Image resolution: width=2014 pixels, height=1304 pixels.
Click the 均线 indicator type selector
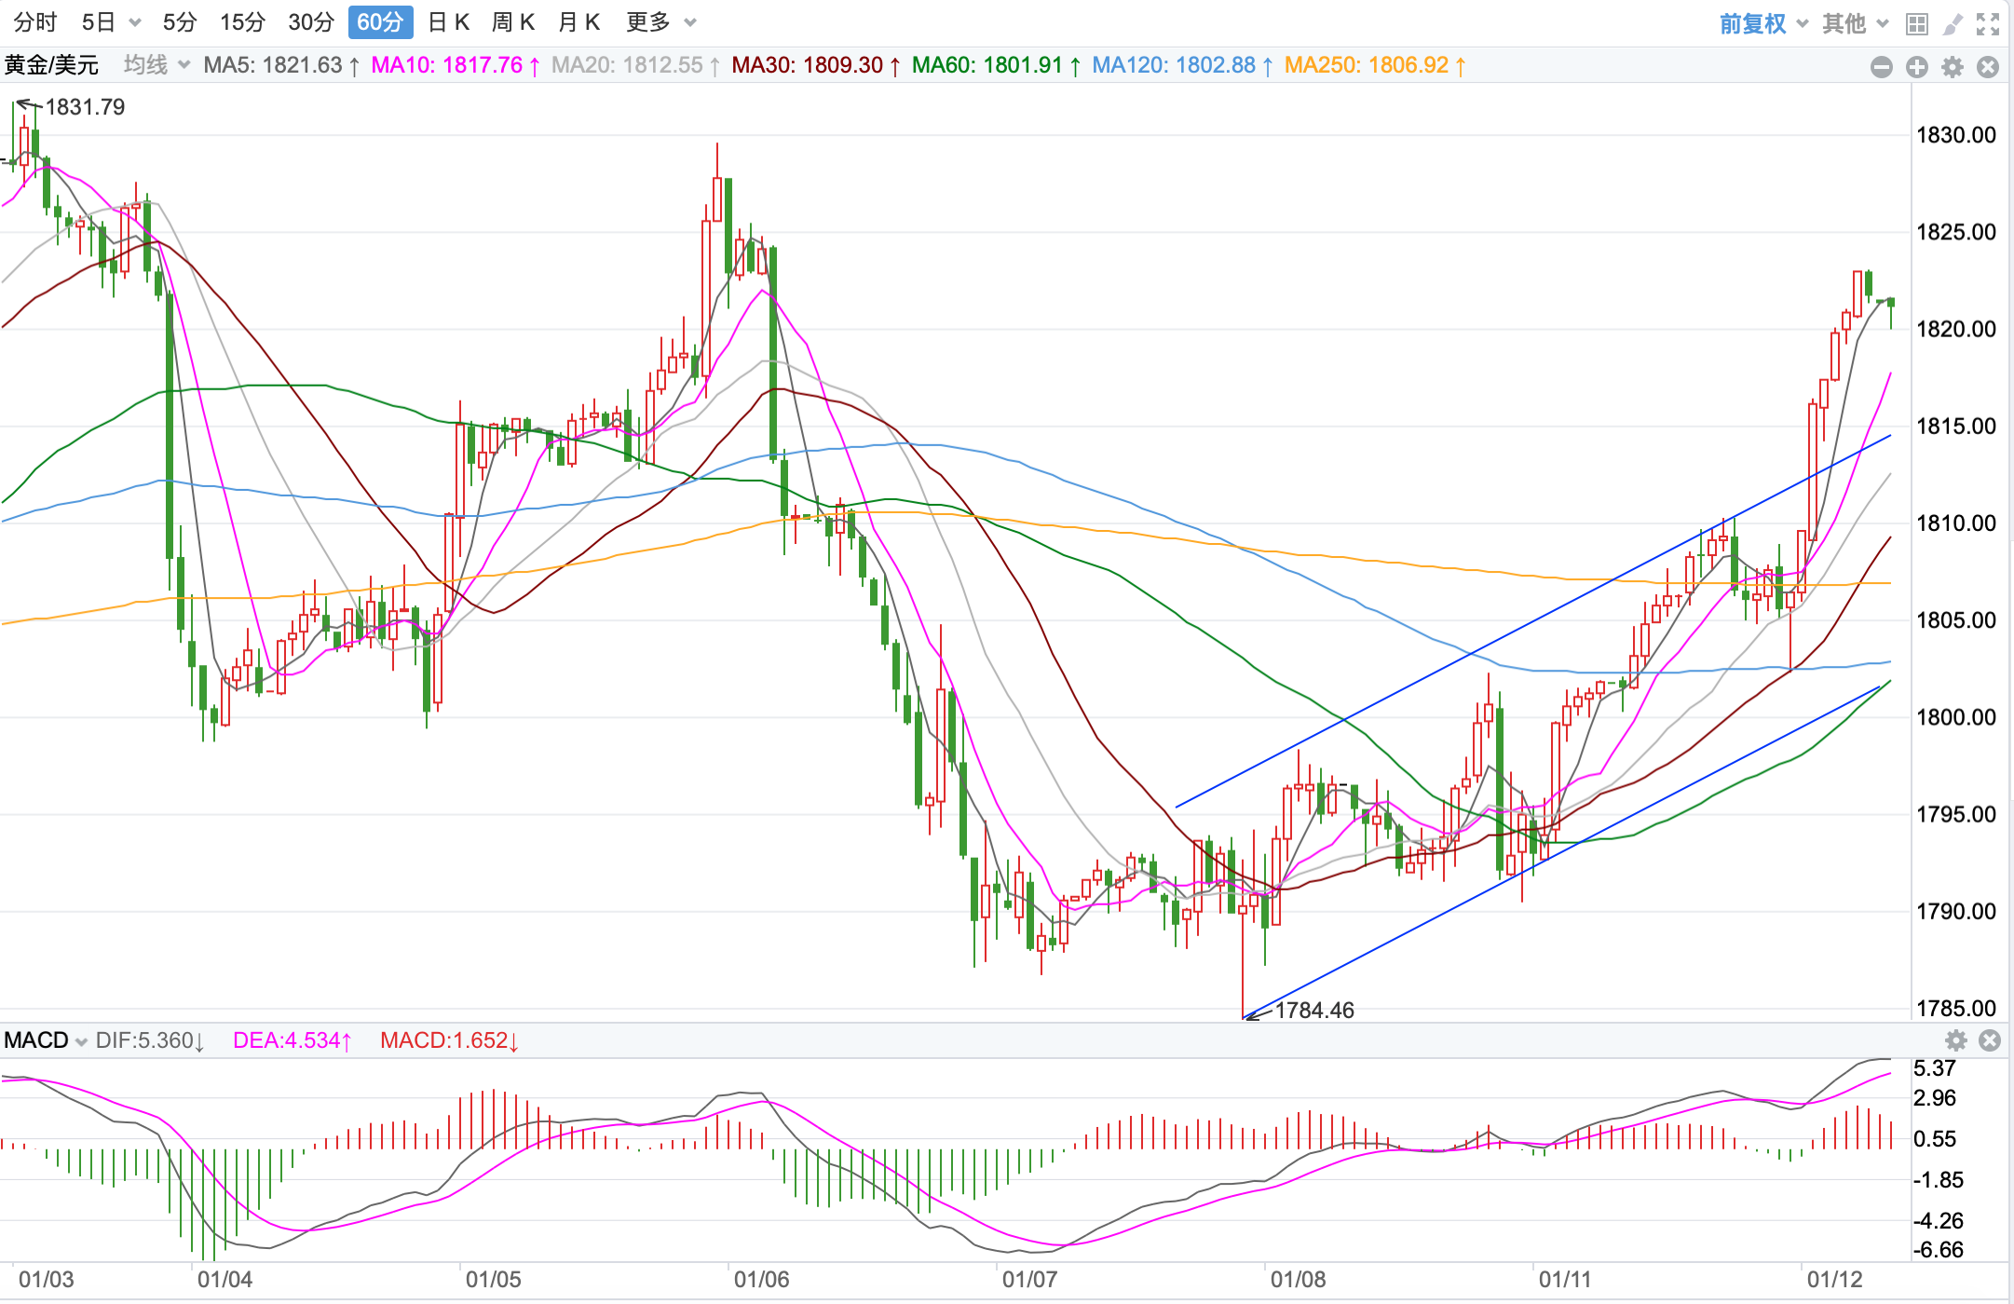(x=156, y=65)
